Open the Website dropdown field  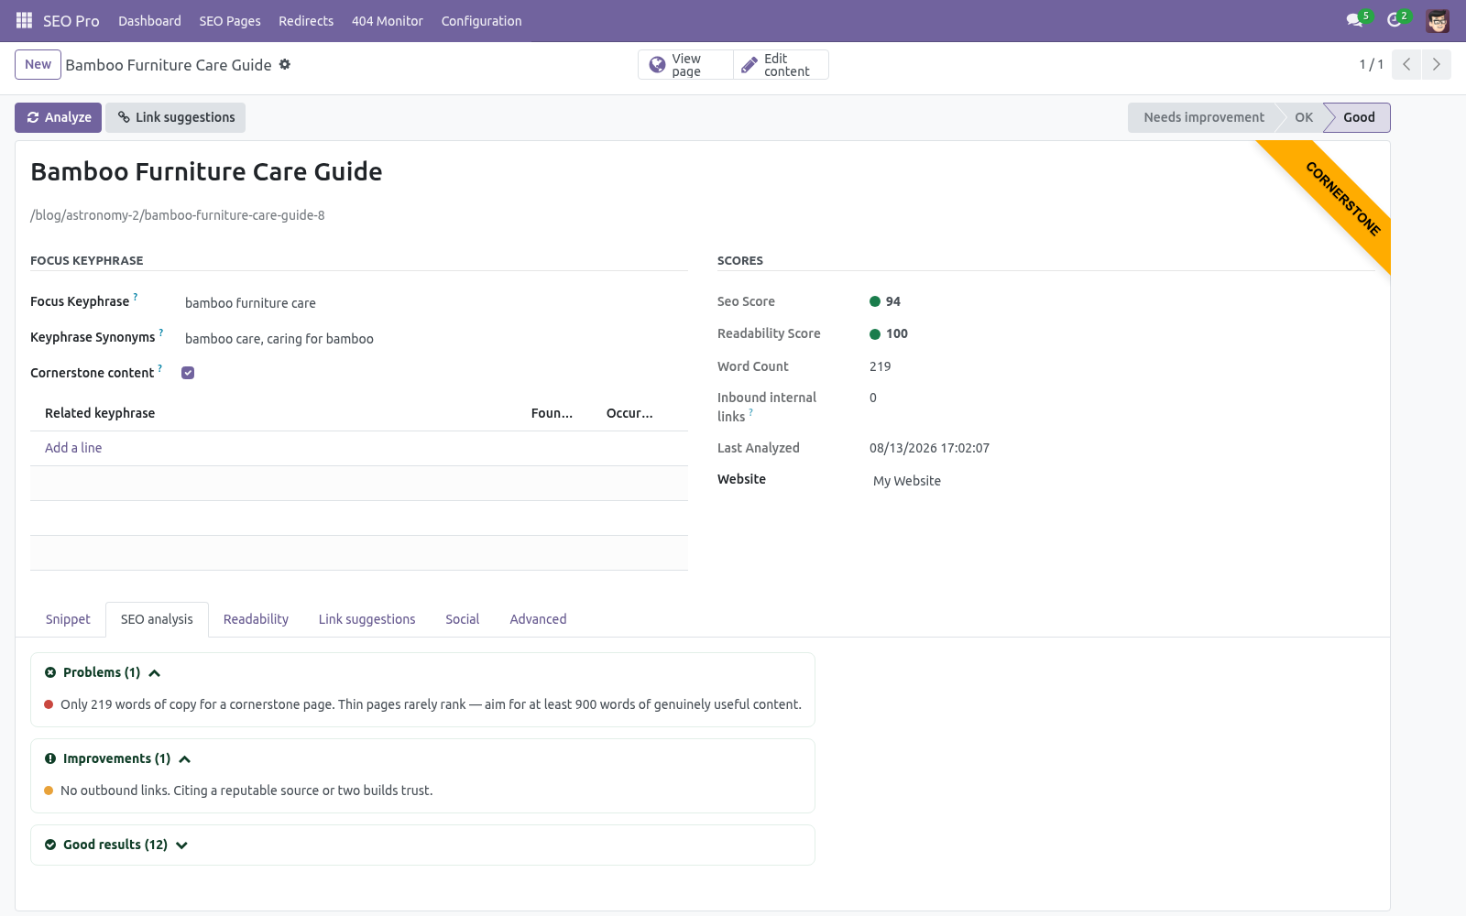[1122, 481]
